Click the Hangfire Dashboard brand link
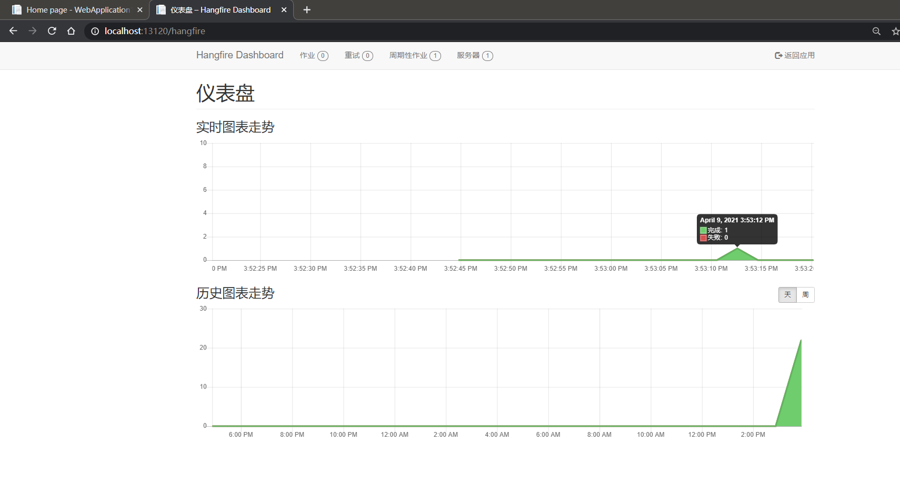The image size is (900, 492). [x=240, y=55]
